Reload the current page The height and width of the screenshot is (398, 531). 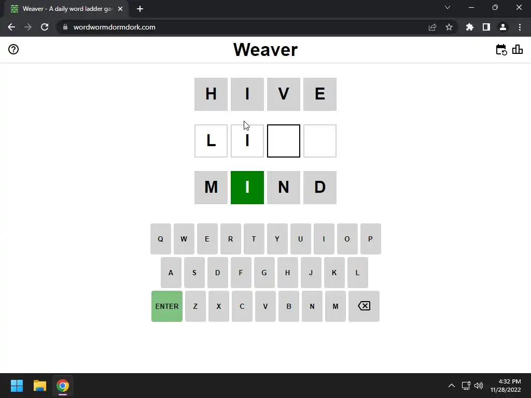pyautogui.click(x=45, y=27)
